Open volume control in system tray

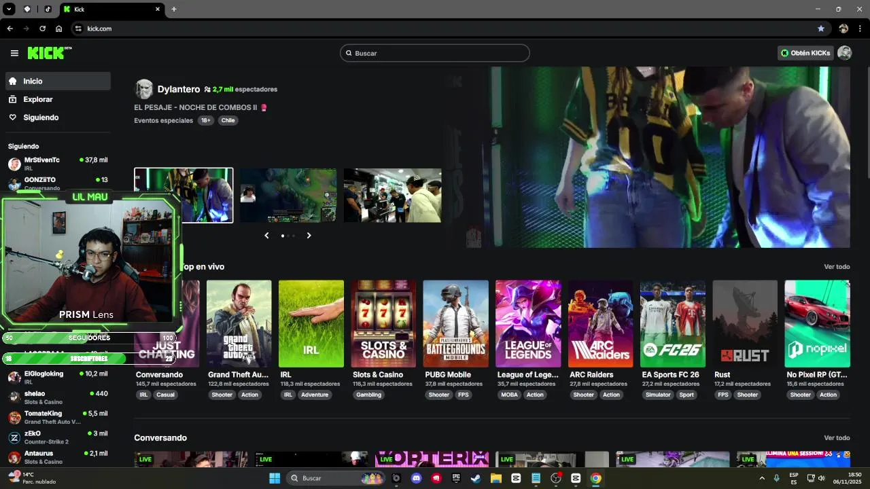822,478
